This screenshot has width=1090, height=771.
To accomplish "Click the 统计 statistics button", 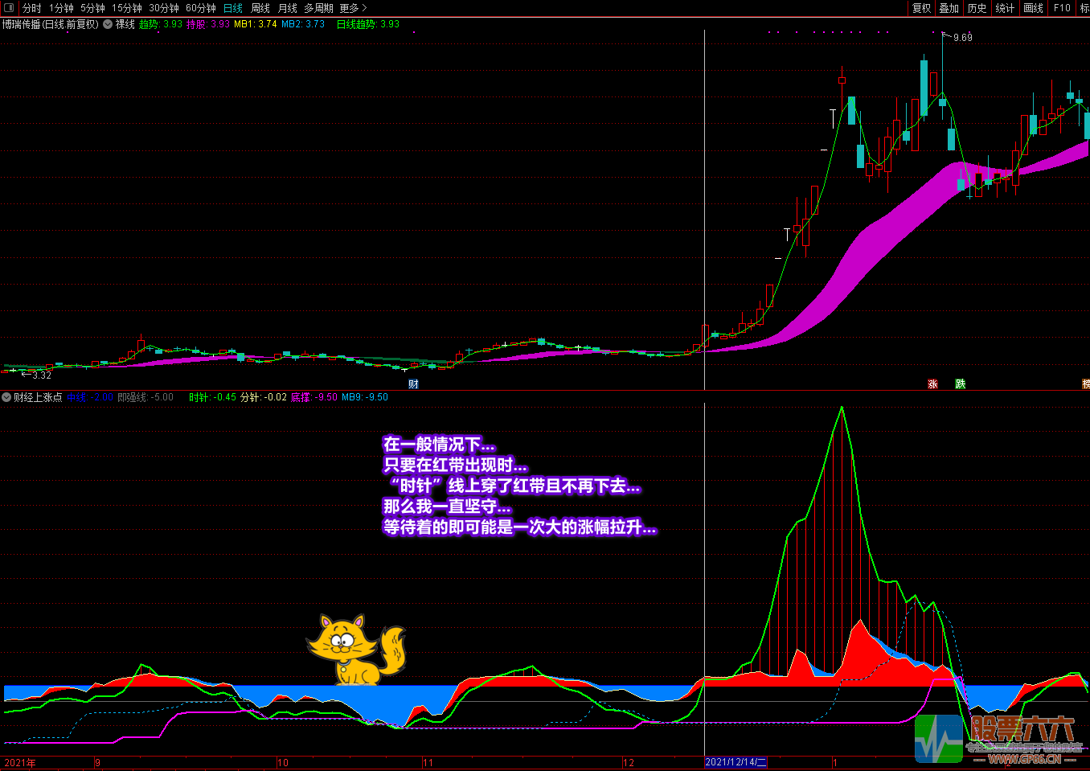I will (1005, 8).
